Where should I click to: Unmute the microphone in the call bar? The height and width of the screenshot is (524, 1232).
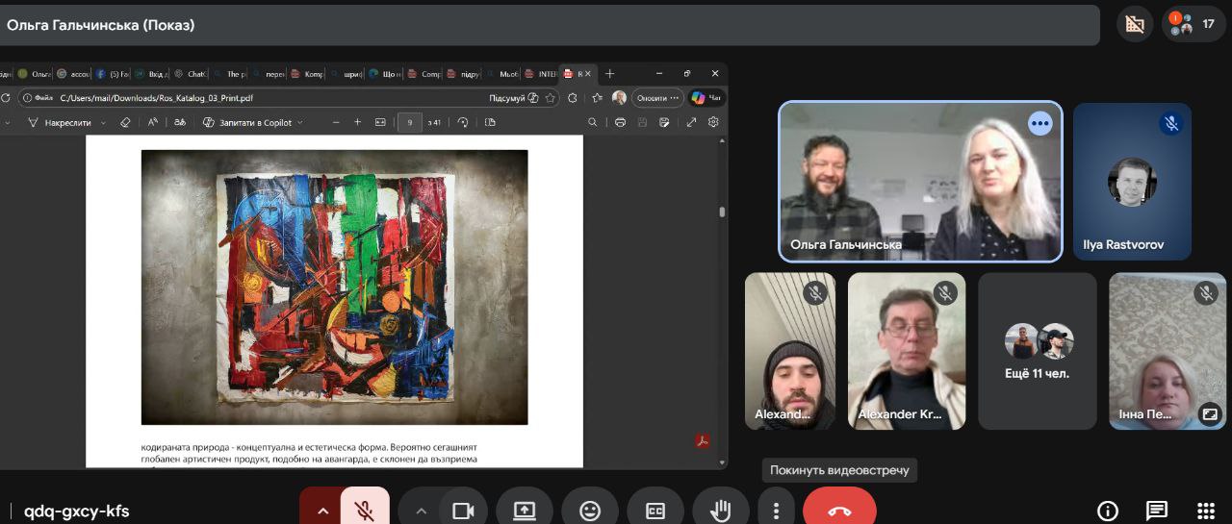[364, 510]
